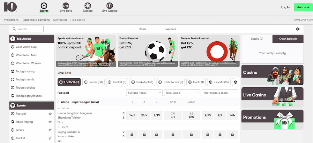Click the Wimbledon Men tennis ball icon
Image resolution: width=313 pixels, height=143 pixels.
[12, 55]
